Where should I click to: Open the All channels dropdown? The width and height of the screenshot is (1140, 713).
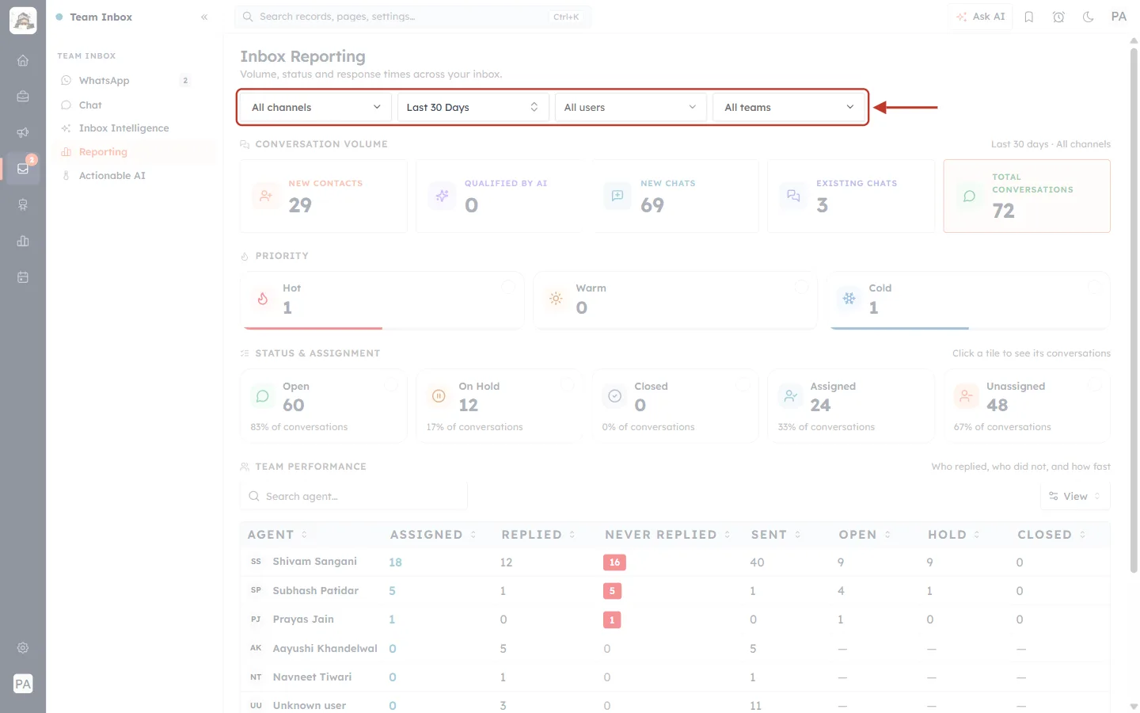316,108
